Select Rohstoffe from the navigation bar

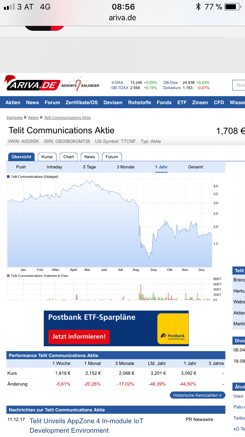coord(139,103)
